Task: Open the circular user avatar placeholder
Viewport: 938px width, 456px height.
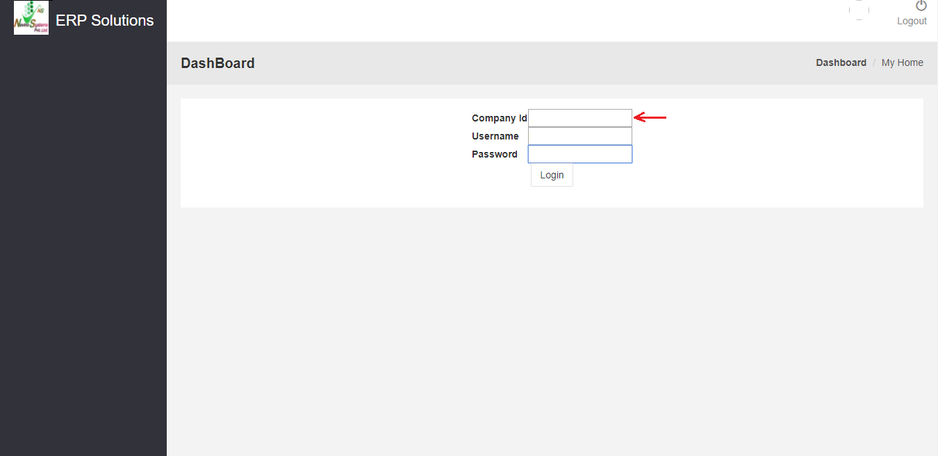Action: coord(859,9)
